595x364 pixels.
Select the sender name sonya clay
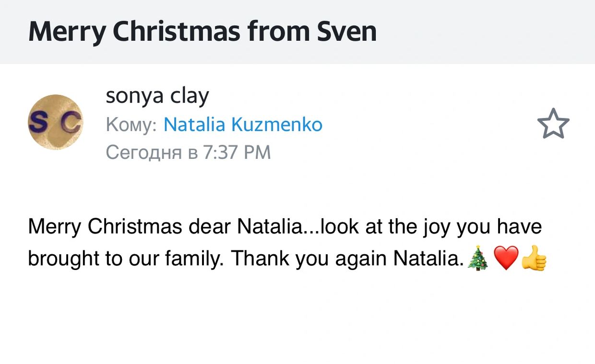pos(157,96)
